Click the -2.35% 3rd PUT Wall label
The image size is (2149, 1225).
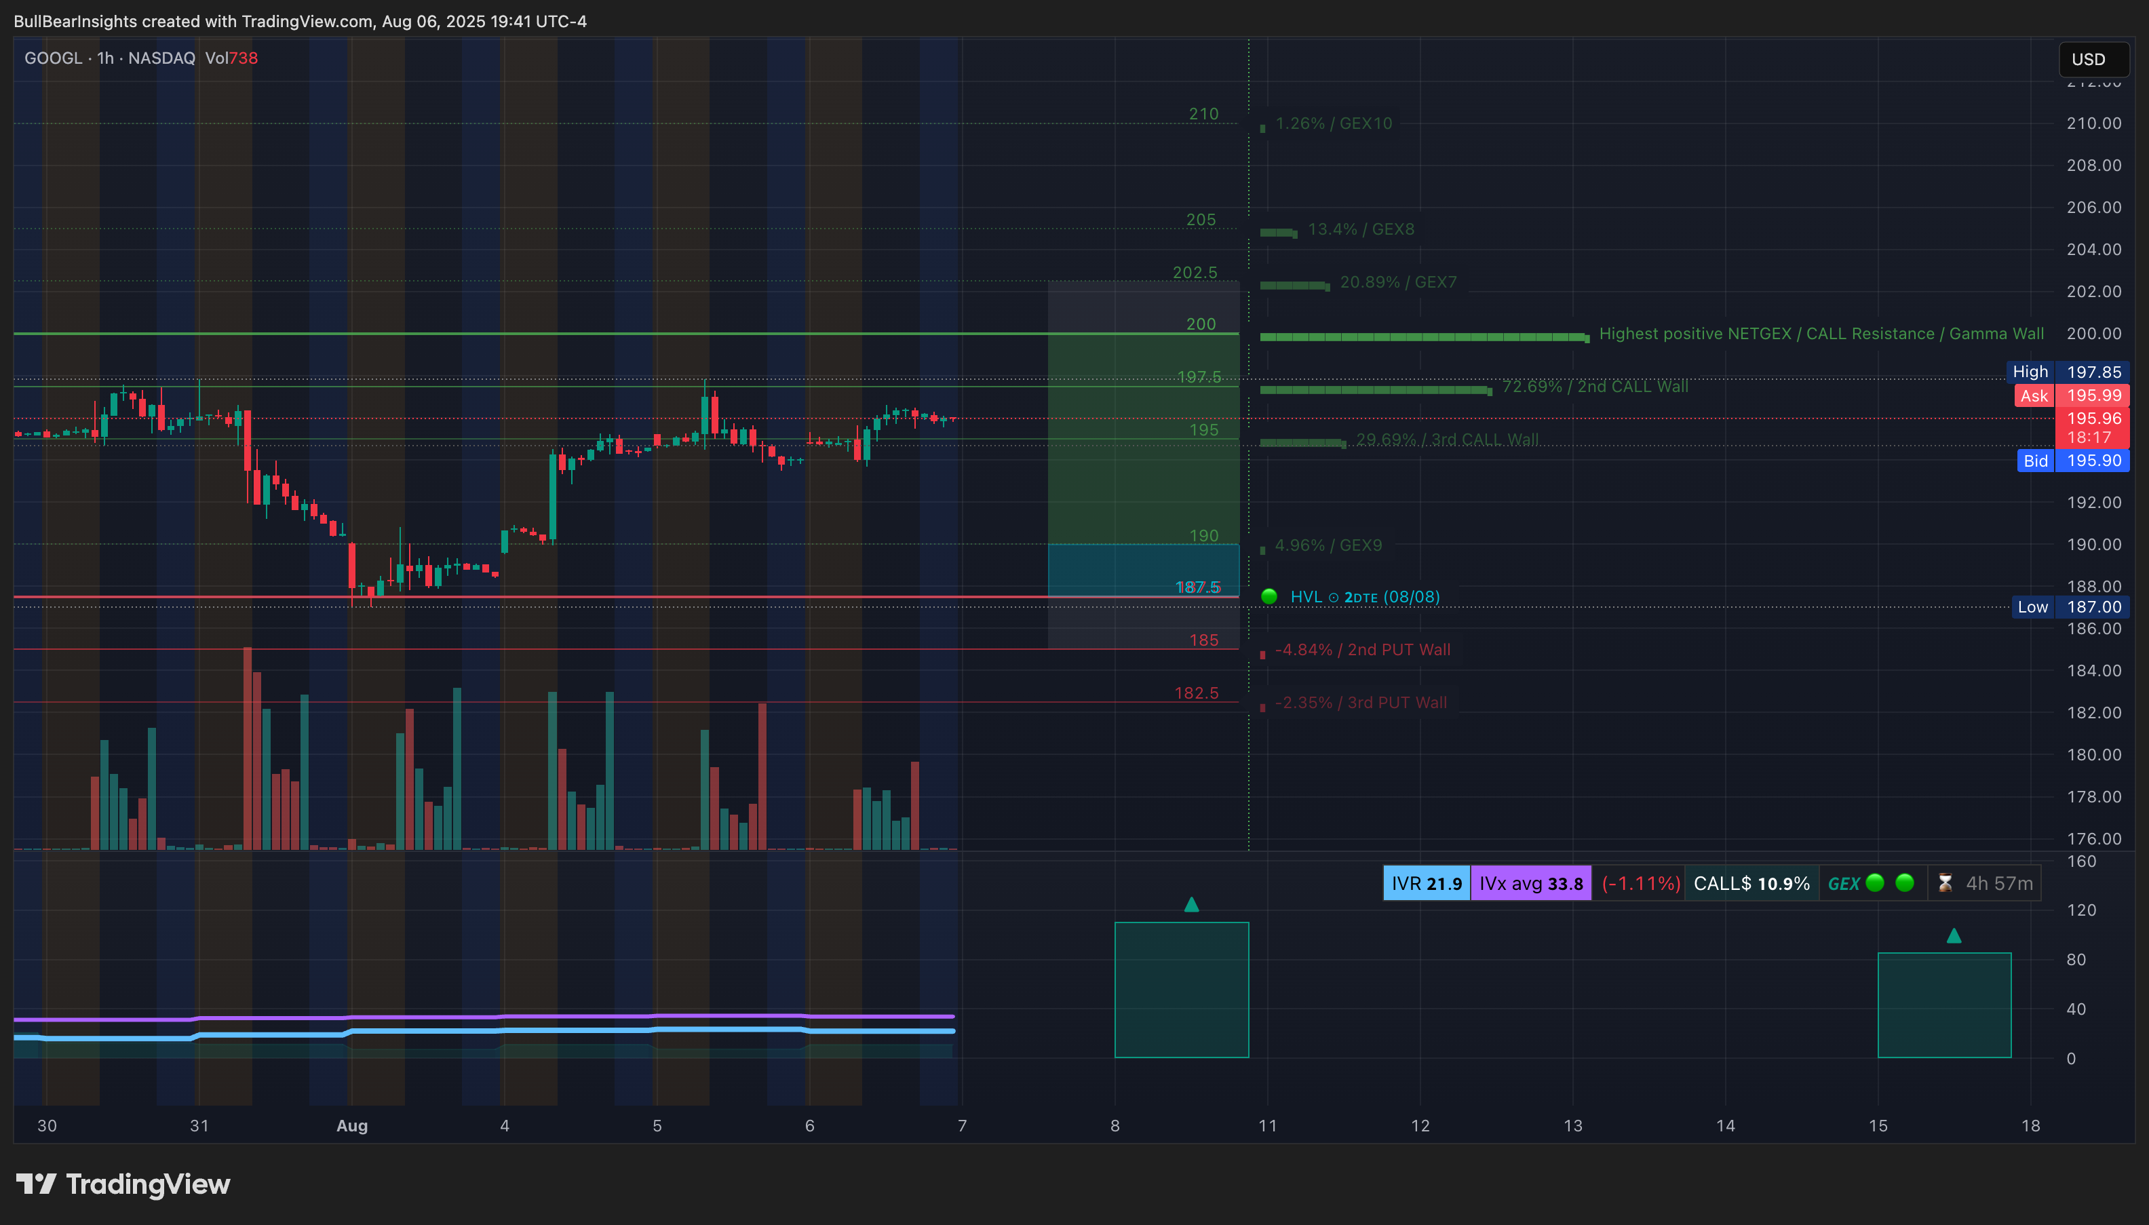coord(1361,703)
